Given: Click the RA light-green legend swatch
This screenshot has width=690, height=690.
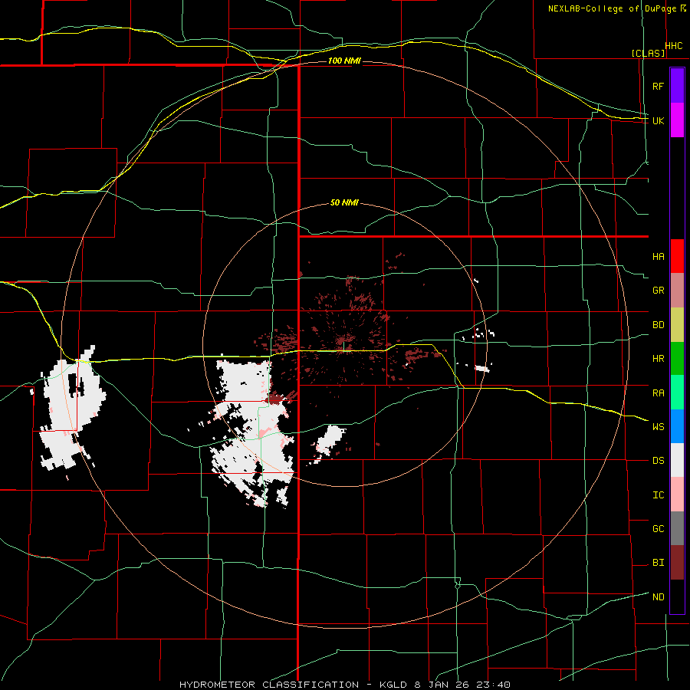Looking at the screenshot, I should (677, 393).
